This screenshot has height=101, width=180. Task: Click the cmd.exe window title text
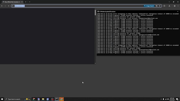pyautogui.click(x=107, y=12)
